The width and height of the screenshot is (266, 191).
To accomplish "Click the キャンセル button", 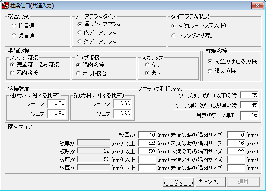I will click(x=210, y=182).
